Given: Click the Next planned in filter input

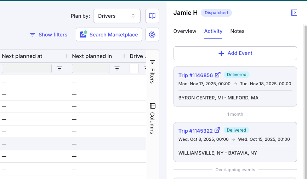Looking at the screenshot, I should click(x=91, y=69).
